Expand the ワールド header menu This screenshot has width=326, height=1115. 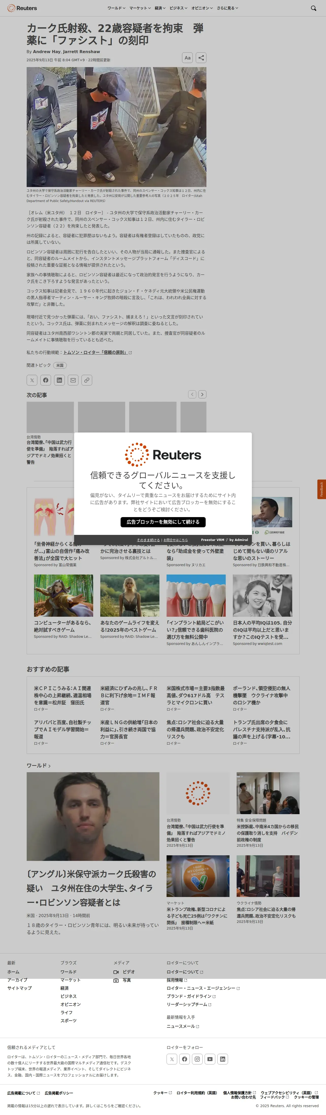click(116, 8)
